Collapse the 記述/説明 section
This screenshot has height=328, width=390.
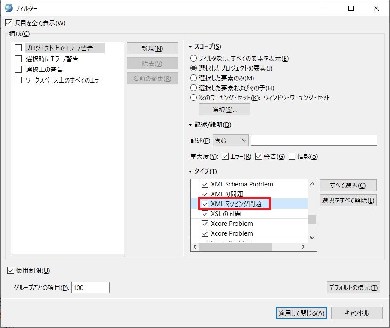click(191, 125)
